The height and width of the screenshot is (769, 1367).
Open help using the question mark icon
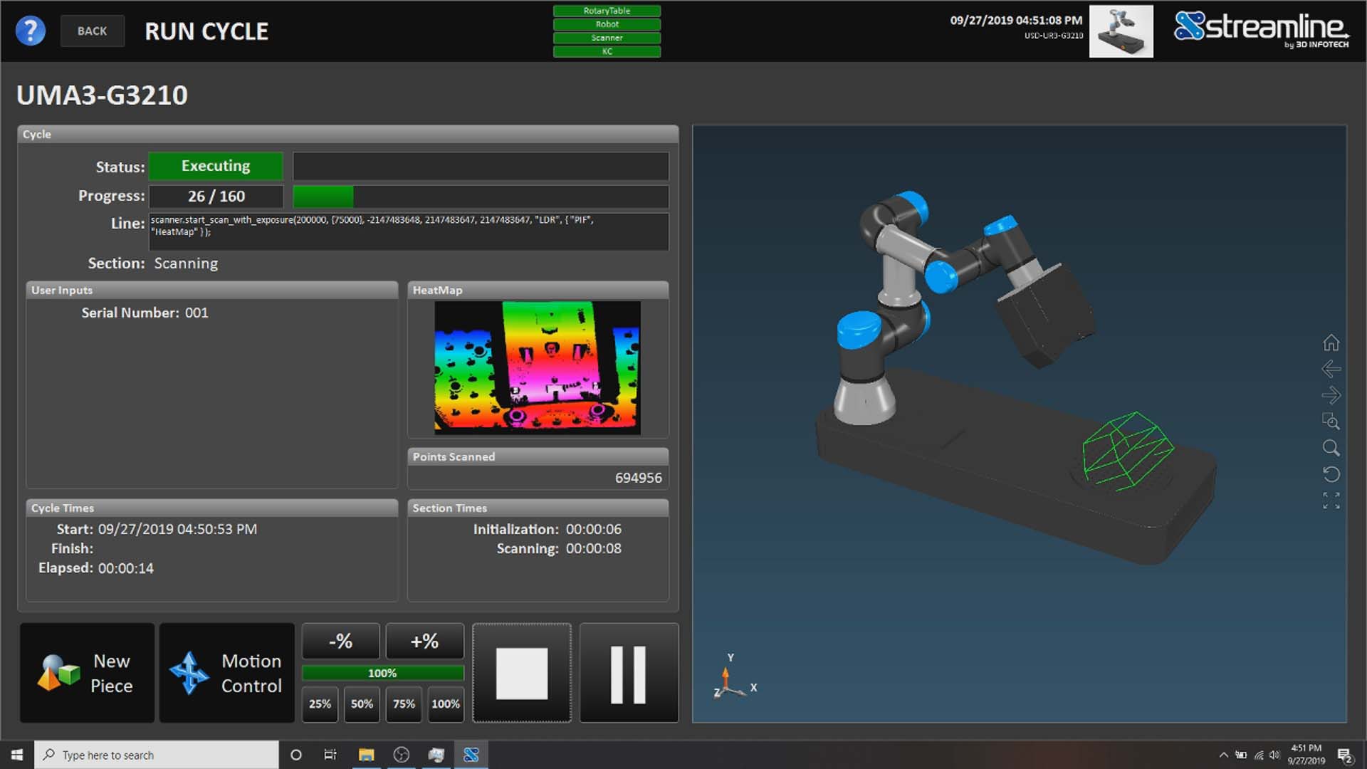30,31
